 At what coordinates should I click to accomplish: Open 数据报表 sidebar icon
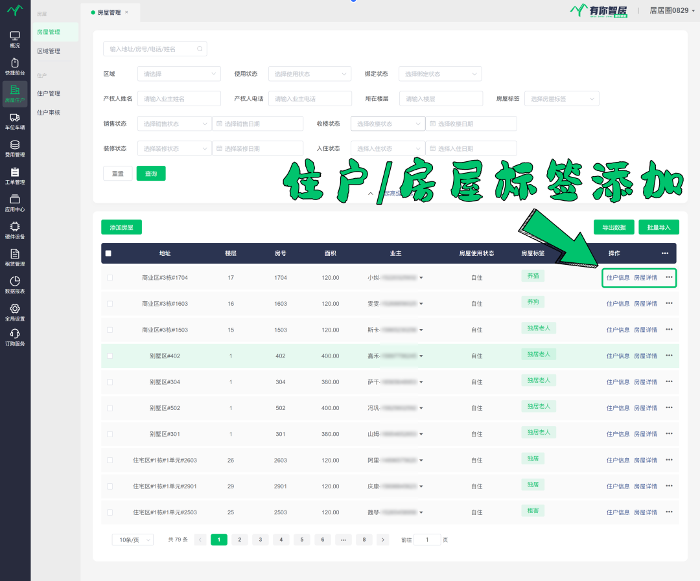pyautogui.click(x=15, y=284)
